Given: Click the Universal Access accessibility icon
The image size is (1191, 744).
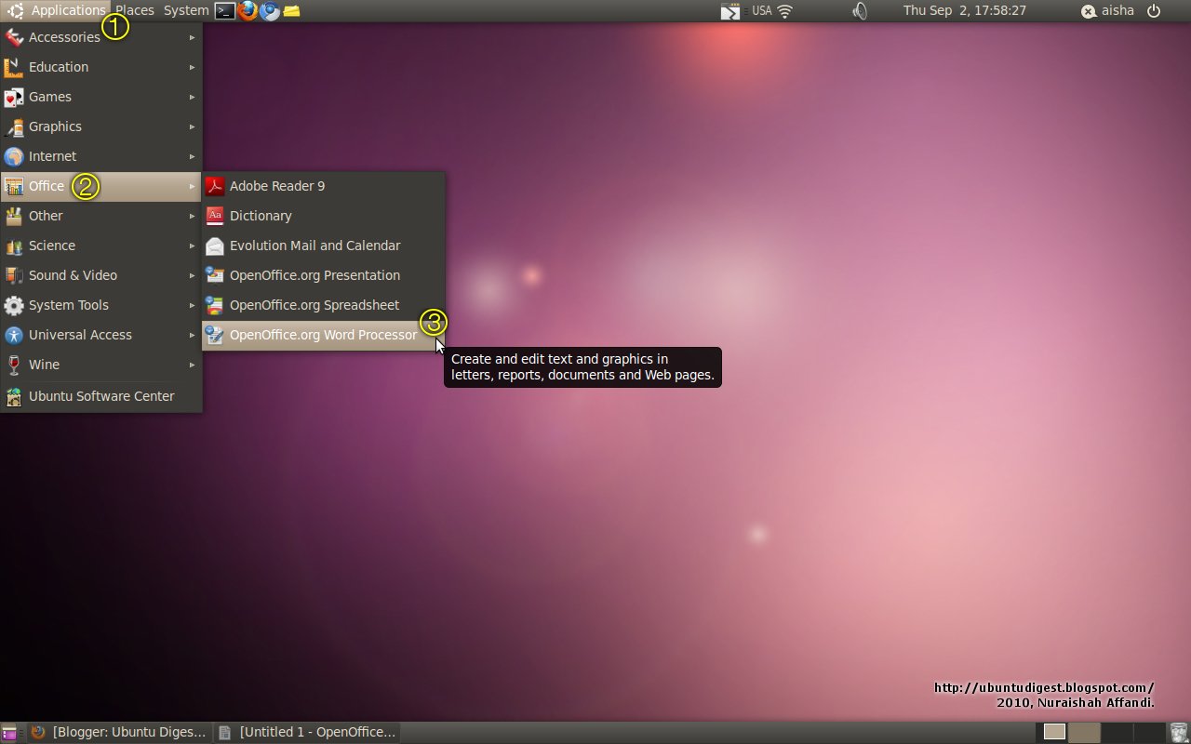Looking at the screenshot, I should point(14,335).
